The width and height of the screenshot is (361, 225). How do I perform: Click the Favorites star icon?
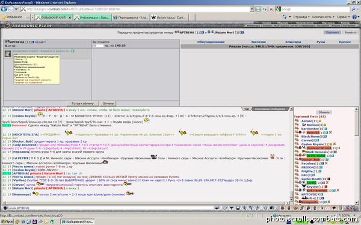point(4,17)
